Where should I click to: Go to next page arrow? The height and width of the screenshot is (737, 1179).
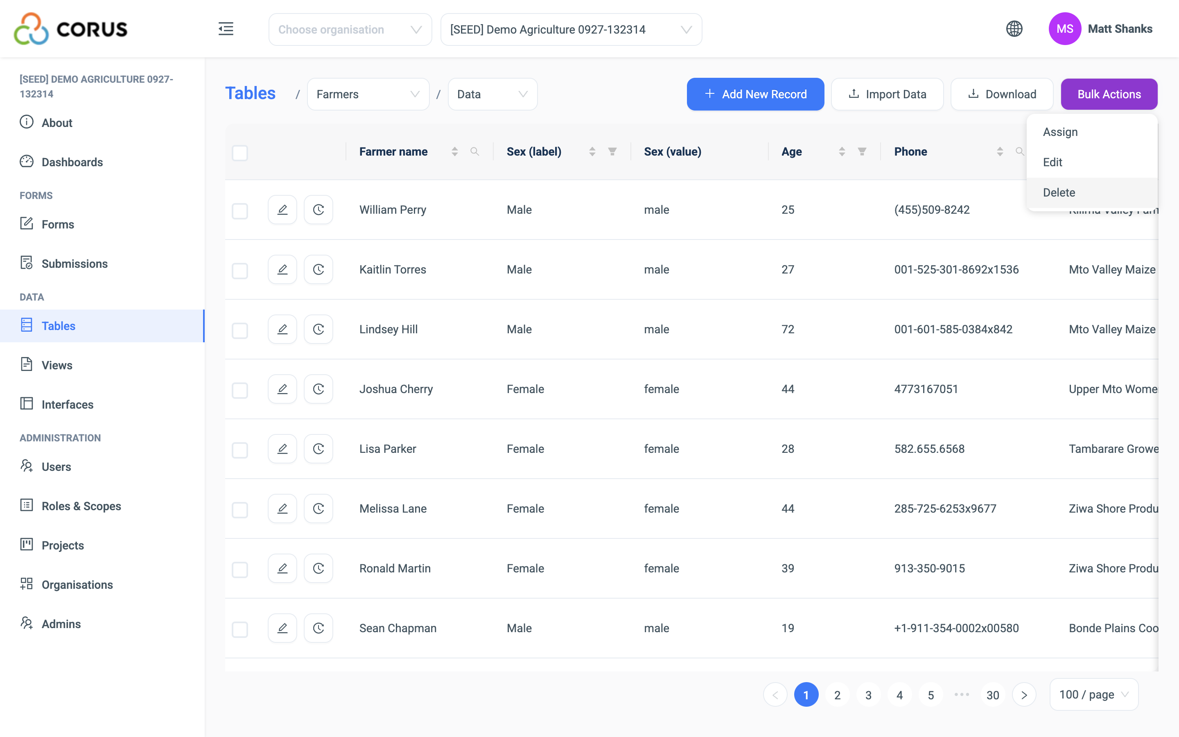(1024, 694)
